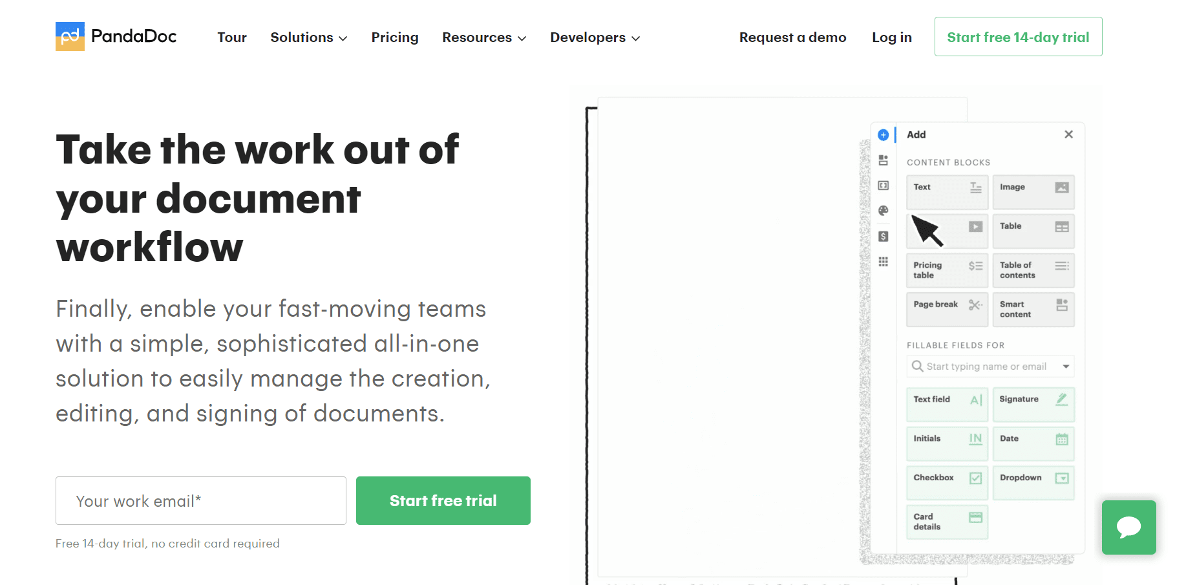Close the Add panel
Viewport: 1186px width, 585px height.
click(x=1068, y=134)
